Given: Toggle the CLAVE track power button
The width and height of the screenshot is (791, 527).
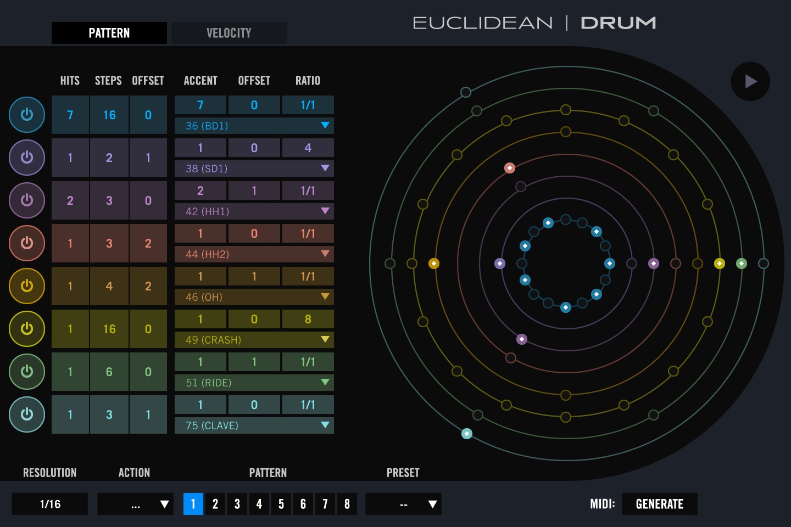Looking at the screenshot, I should tap(26, 414).
